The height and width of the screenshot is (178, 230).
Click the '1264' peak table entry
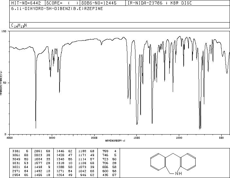(x=60, y=175)
